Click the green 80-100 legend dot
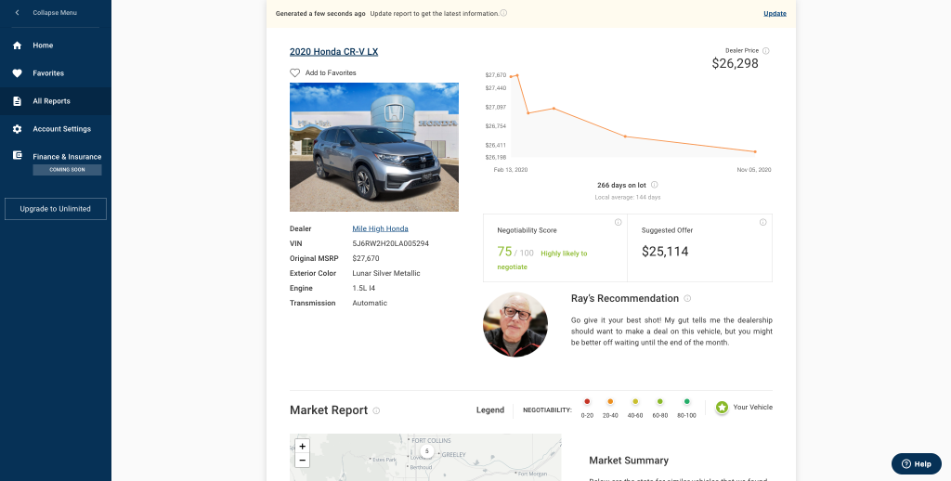 pos(686,401)
